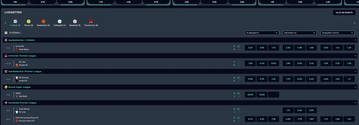The width and height of the screenshot is (359, 125).
Task: Switch to the Volleyball (4) tab
Action: [x=60, y=23]
